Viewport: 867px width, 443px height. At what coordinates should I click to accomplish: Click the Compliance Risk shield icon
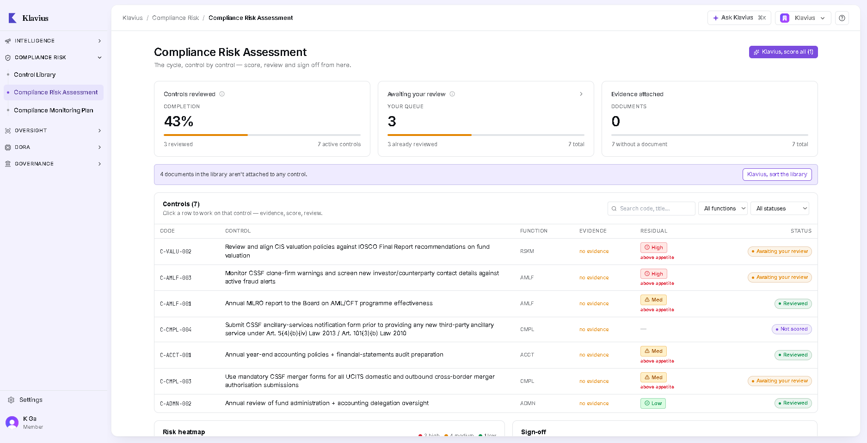pos(8,58)
